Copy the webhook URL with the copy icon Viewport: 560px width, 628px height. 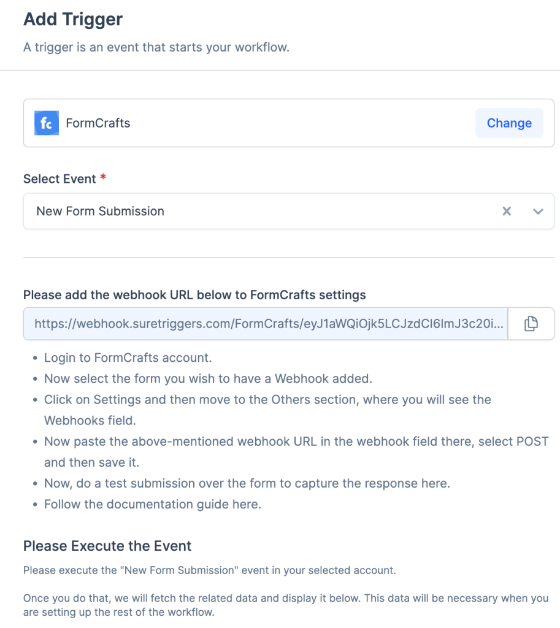point(531,324)
